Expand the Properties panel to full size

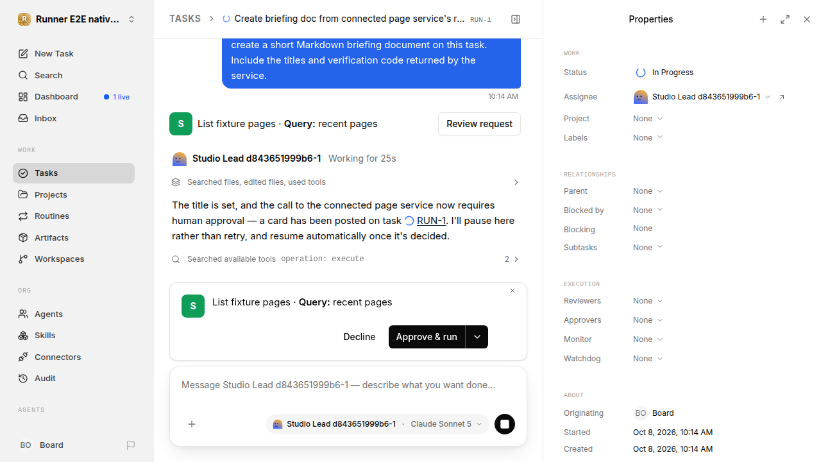click(785, 19)
